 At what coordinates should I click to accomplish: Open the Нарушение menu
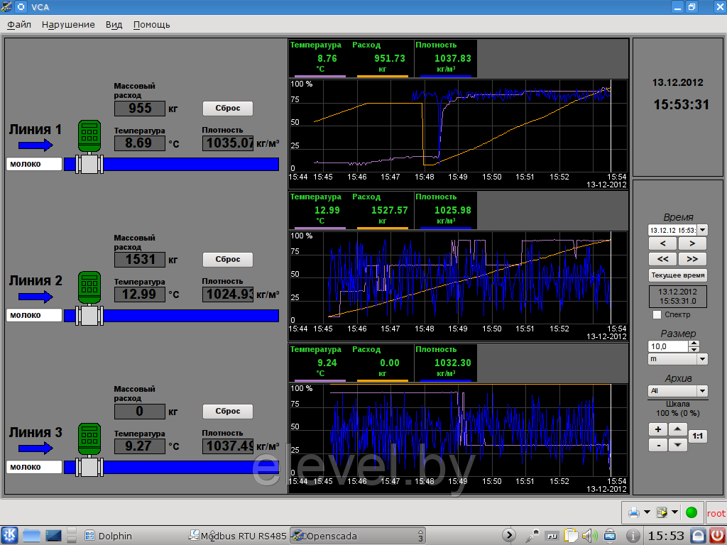coord(68,24)
